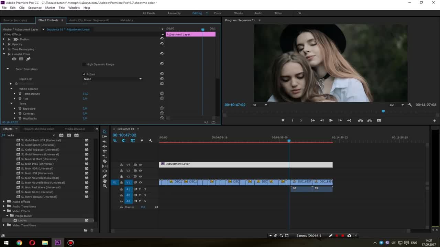Image resolution: width=440 pixels, height=247 pixels.
Task: Solo audio track A2
Action: [x=145, y=195]
